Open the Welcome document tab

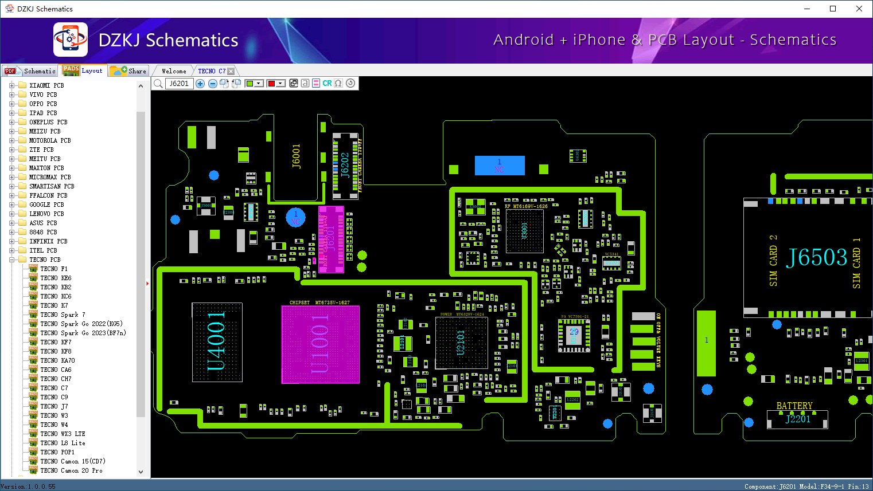coord(174,71)
